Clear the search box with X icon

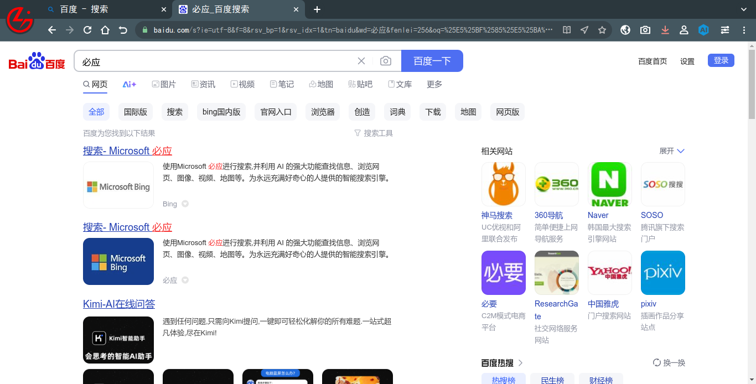361,61
